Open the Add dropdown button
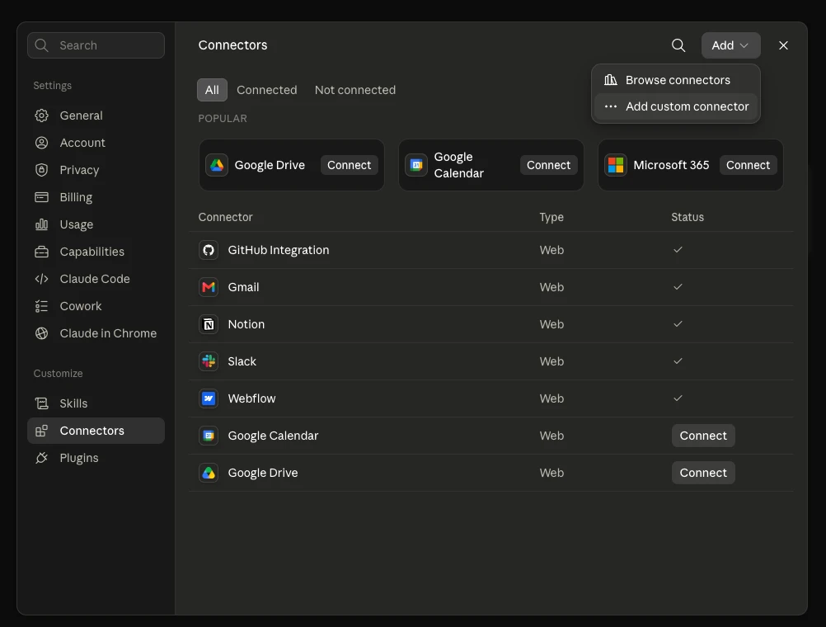 tap(730, 45)
